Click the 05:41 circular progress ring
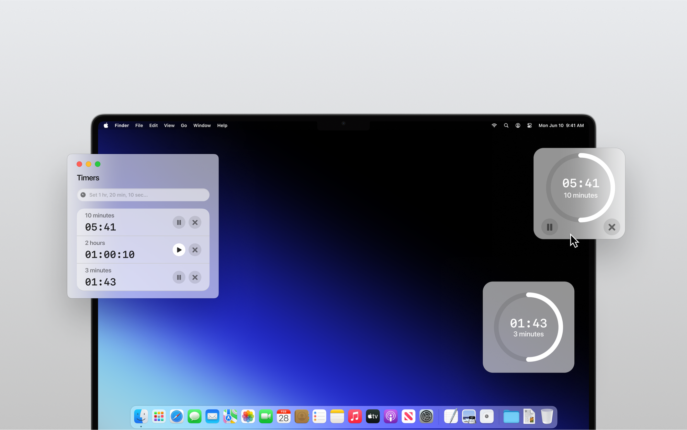 [581, 188]
